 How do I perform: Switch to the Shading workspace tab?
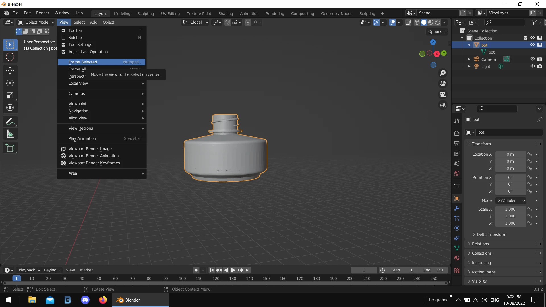[225, 13]
